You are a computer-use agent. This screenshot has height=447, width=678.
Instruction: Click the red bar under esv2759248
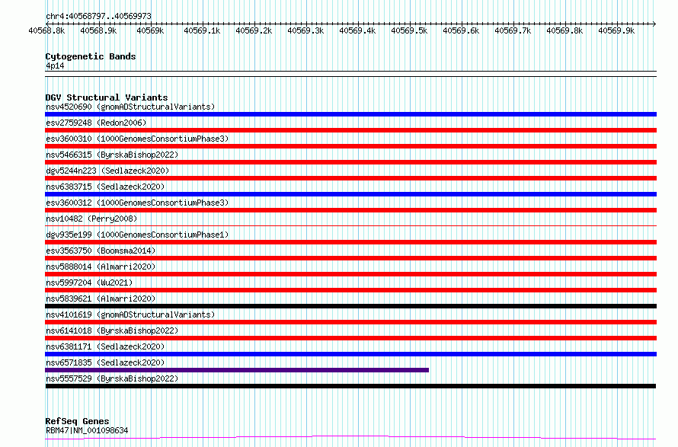[350, 130]
